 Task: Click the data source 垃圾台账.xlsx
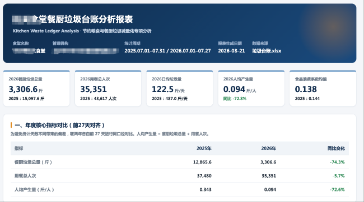267,51
